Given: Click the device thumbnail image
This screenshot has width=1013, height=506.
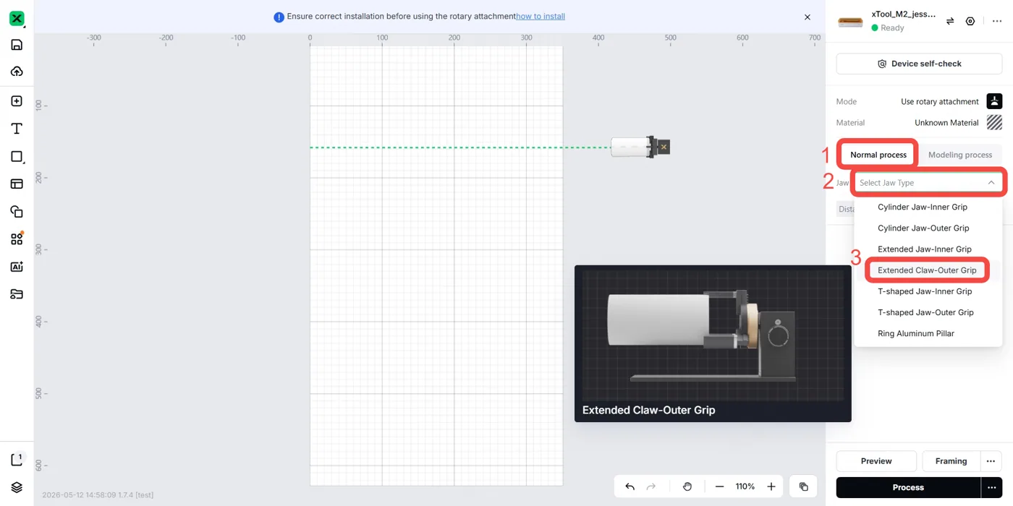Looking at the screenshot, I should 850,22.
